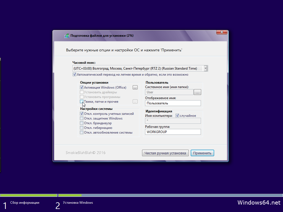Click the Сбор информации progress bar
Screen dimensions: 283x212
pyautogui.click(x=28, y=195)
